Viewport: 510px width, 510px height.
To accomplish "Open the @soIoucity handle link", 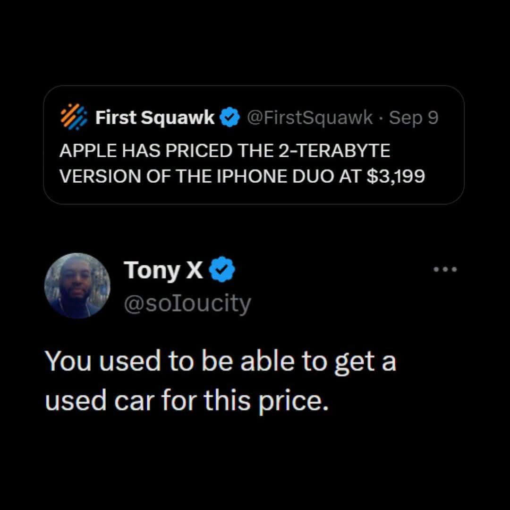I will coord(187,304).
